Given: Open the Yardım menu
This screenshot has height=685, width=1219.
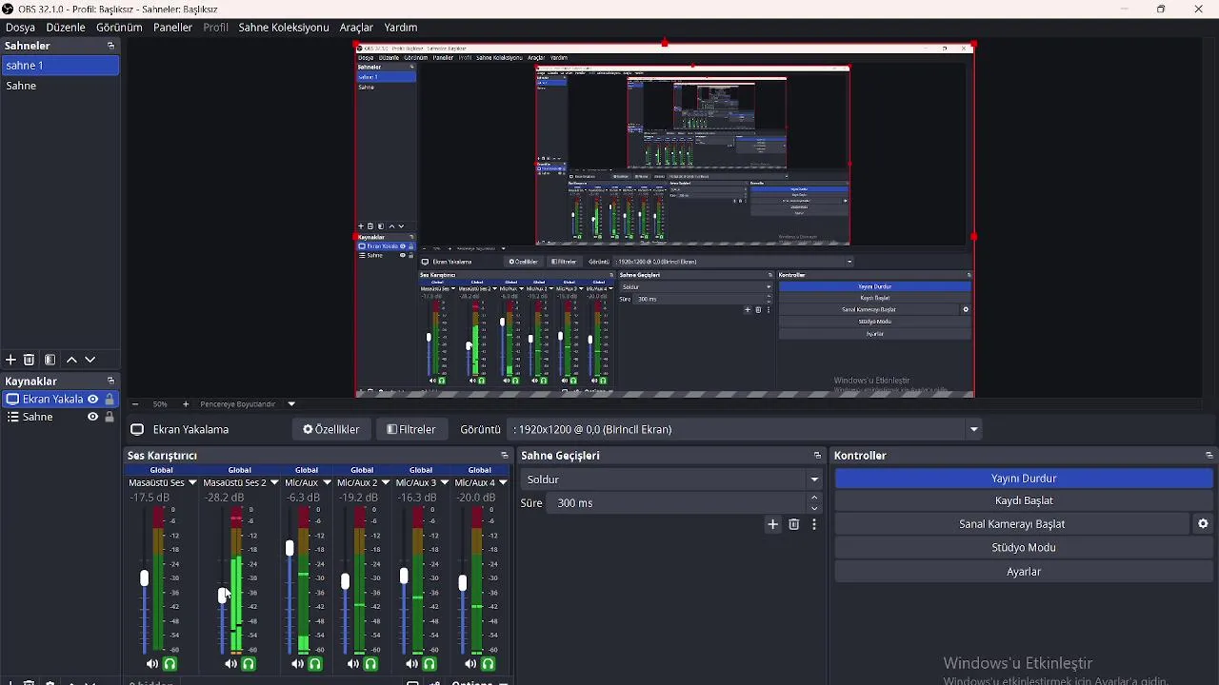Looking at the screenshot, I should 401,28.
